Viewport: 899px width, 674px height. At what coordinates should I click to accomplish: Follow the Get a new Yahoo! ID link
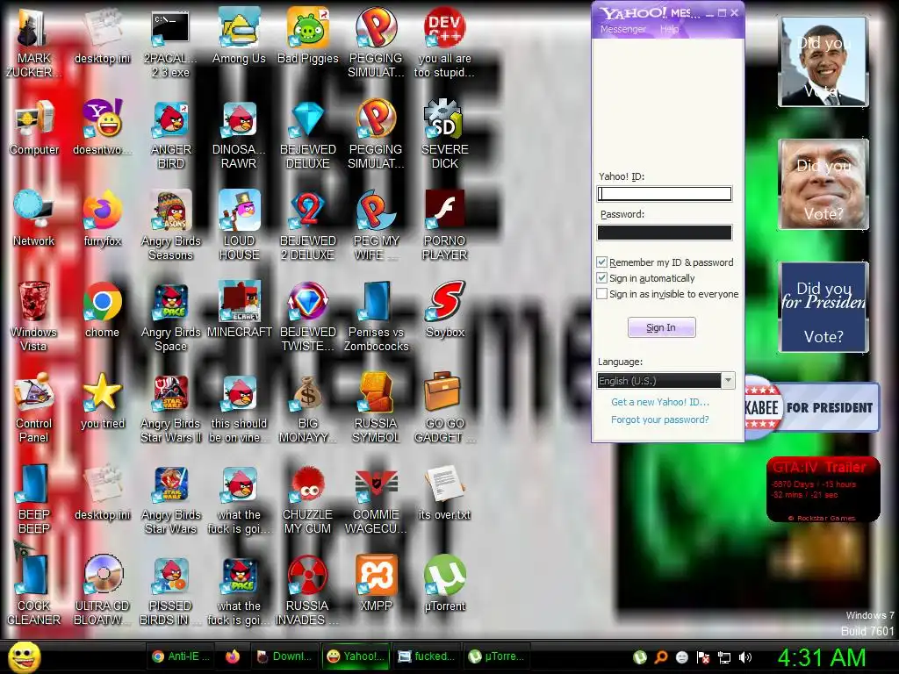click(660, 402)
